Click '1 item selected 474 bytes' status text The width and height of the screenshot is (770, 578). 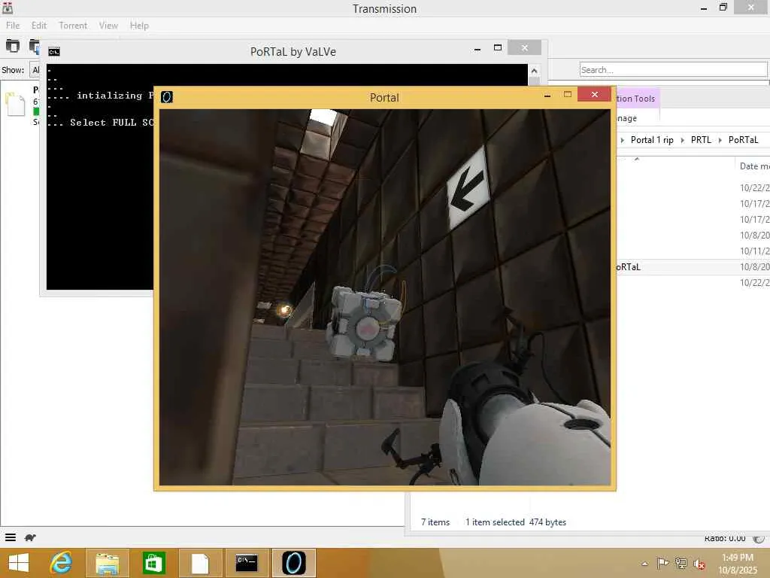click(516, 522)
